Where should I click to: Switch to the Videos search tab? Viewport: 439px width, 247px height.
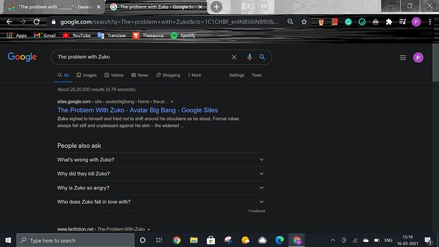pyautogui.click(x=114, y=75)
